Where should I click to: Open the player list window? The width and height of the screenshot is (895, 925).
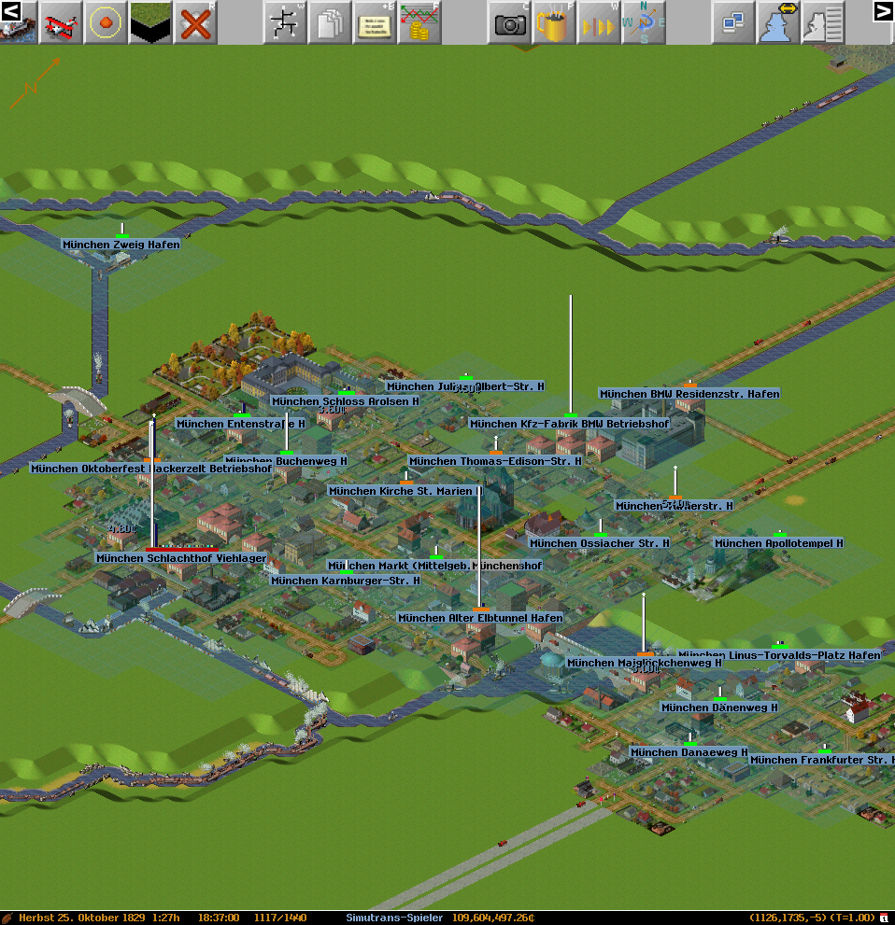pos(823,23)
